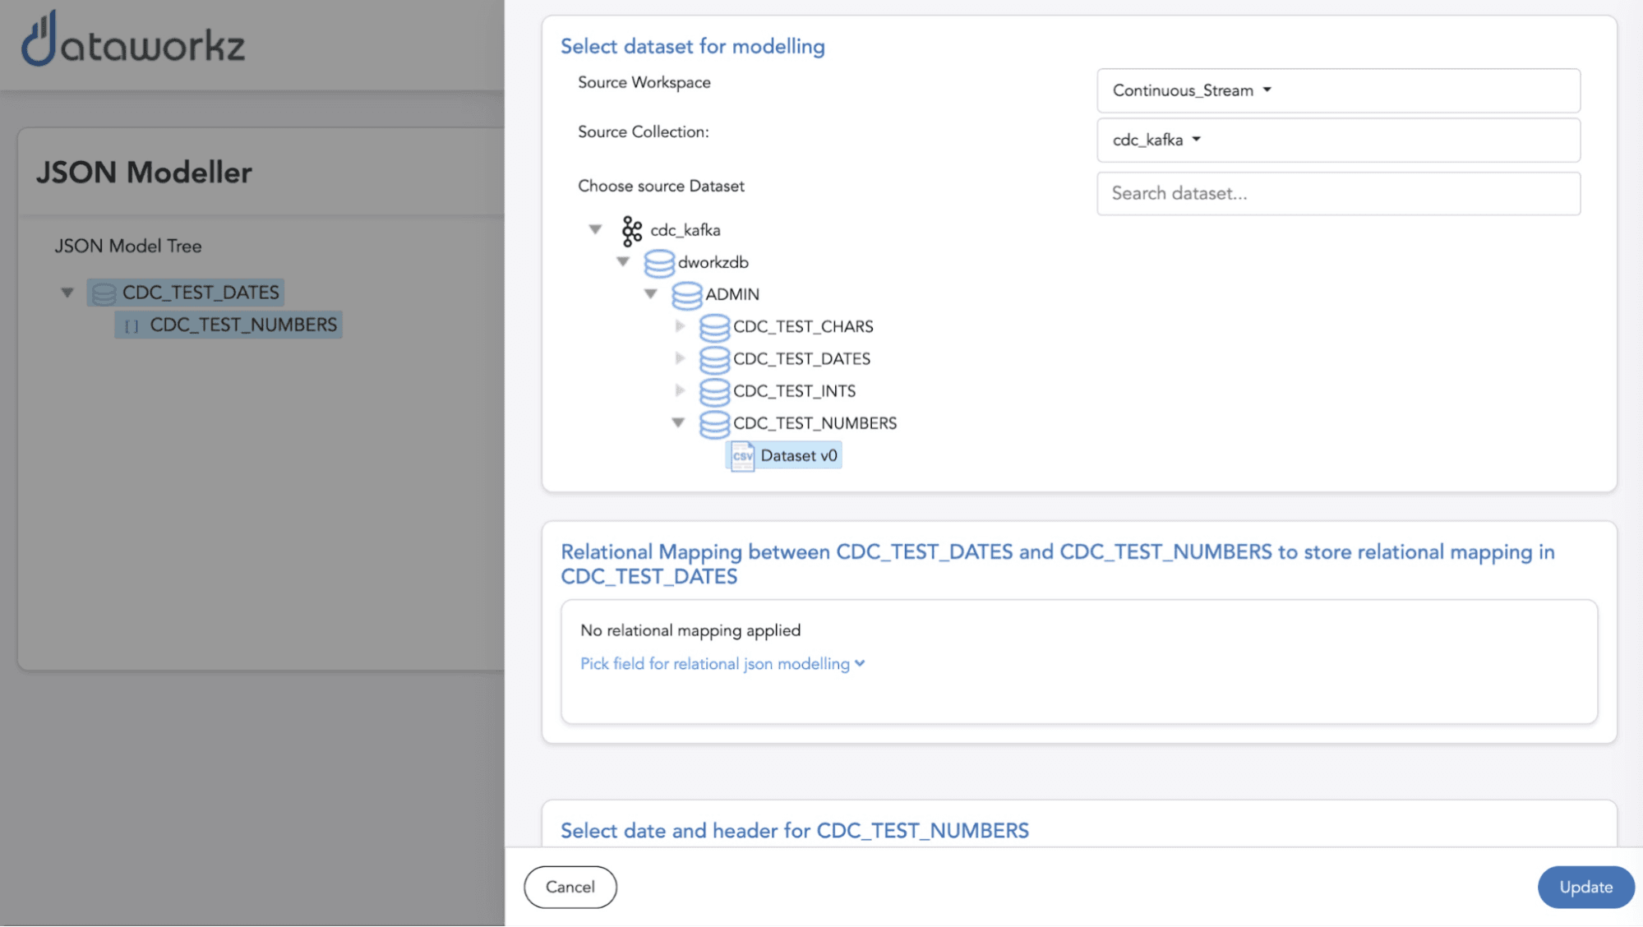Collapse CDC_TEST_DATES in JSON Model Tree

coord(67,293)
